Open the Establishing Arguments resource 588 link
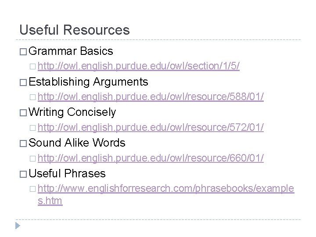316x237 pixels. pos(151,97)
